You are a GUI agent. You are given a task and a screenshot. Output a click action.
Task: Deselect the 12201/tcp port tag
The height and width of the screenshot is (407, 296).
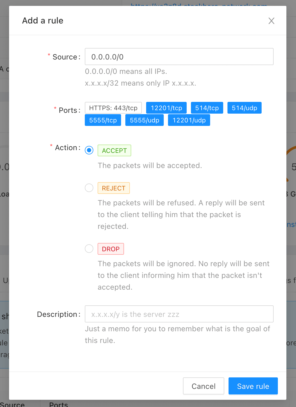pos(166,108)
